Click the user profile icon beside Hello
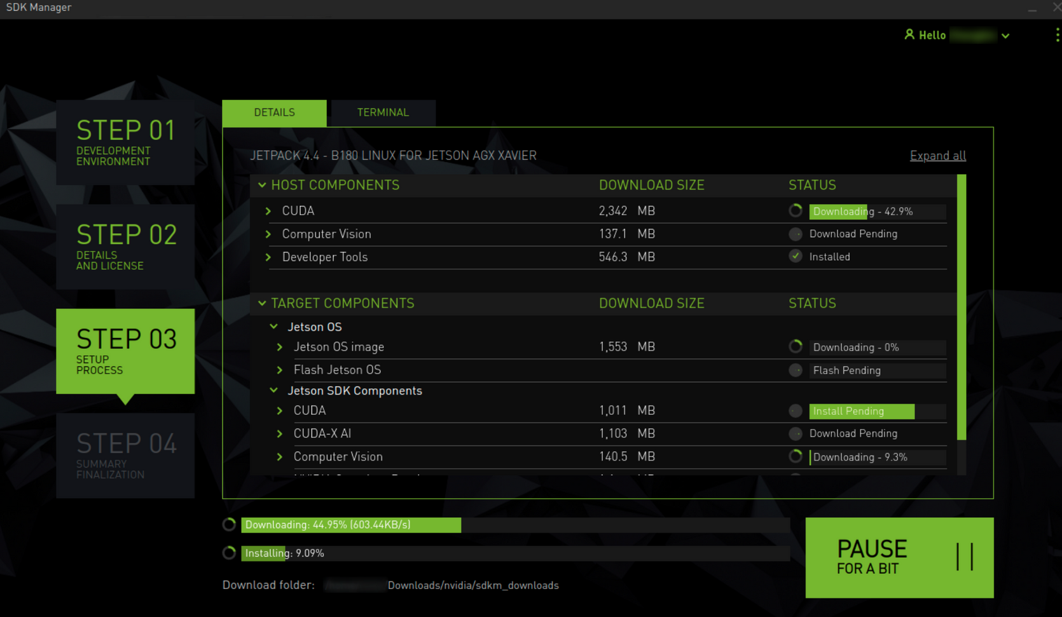This screenshot has height=617, width=1062. 909,34
